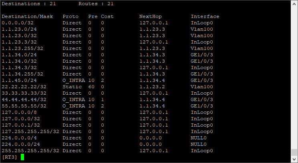
Task: Click the Cost column header
Action: 107,16
